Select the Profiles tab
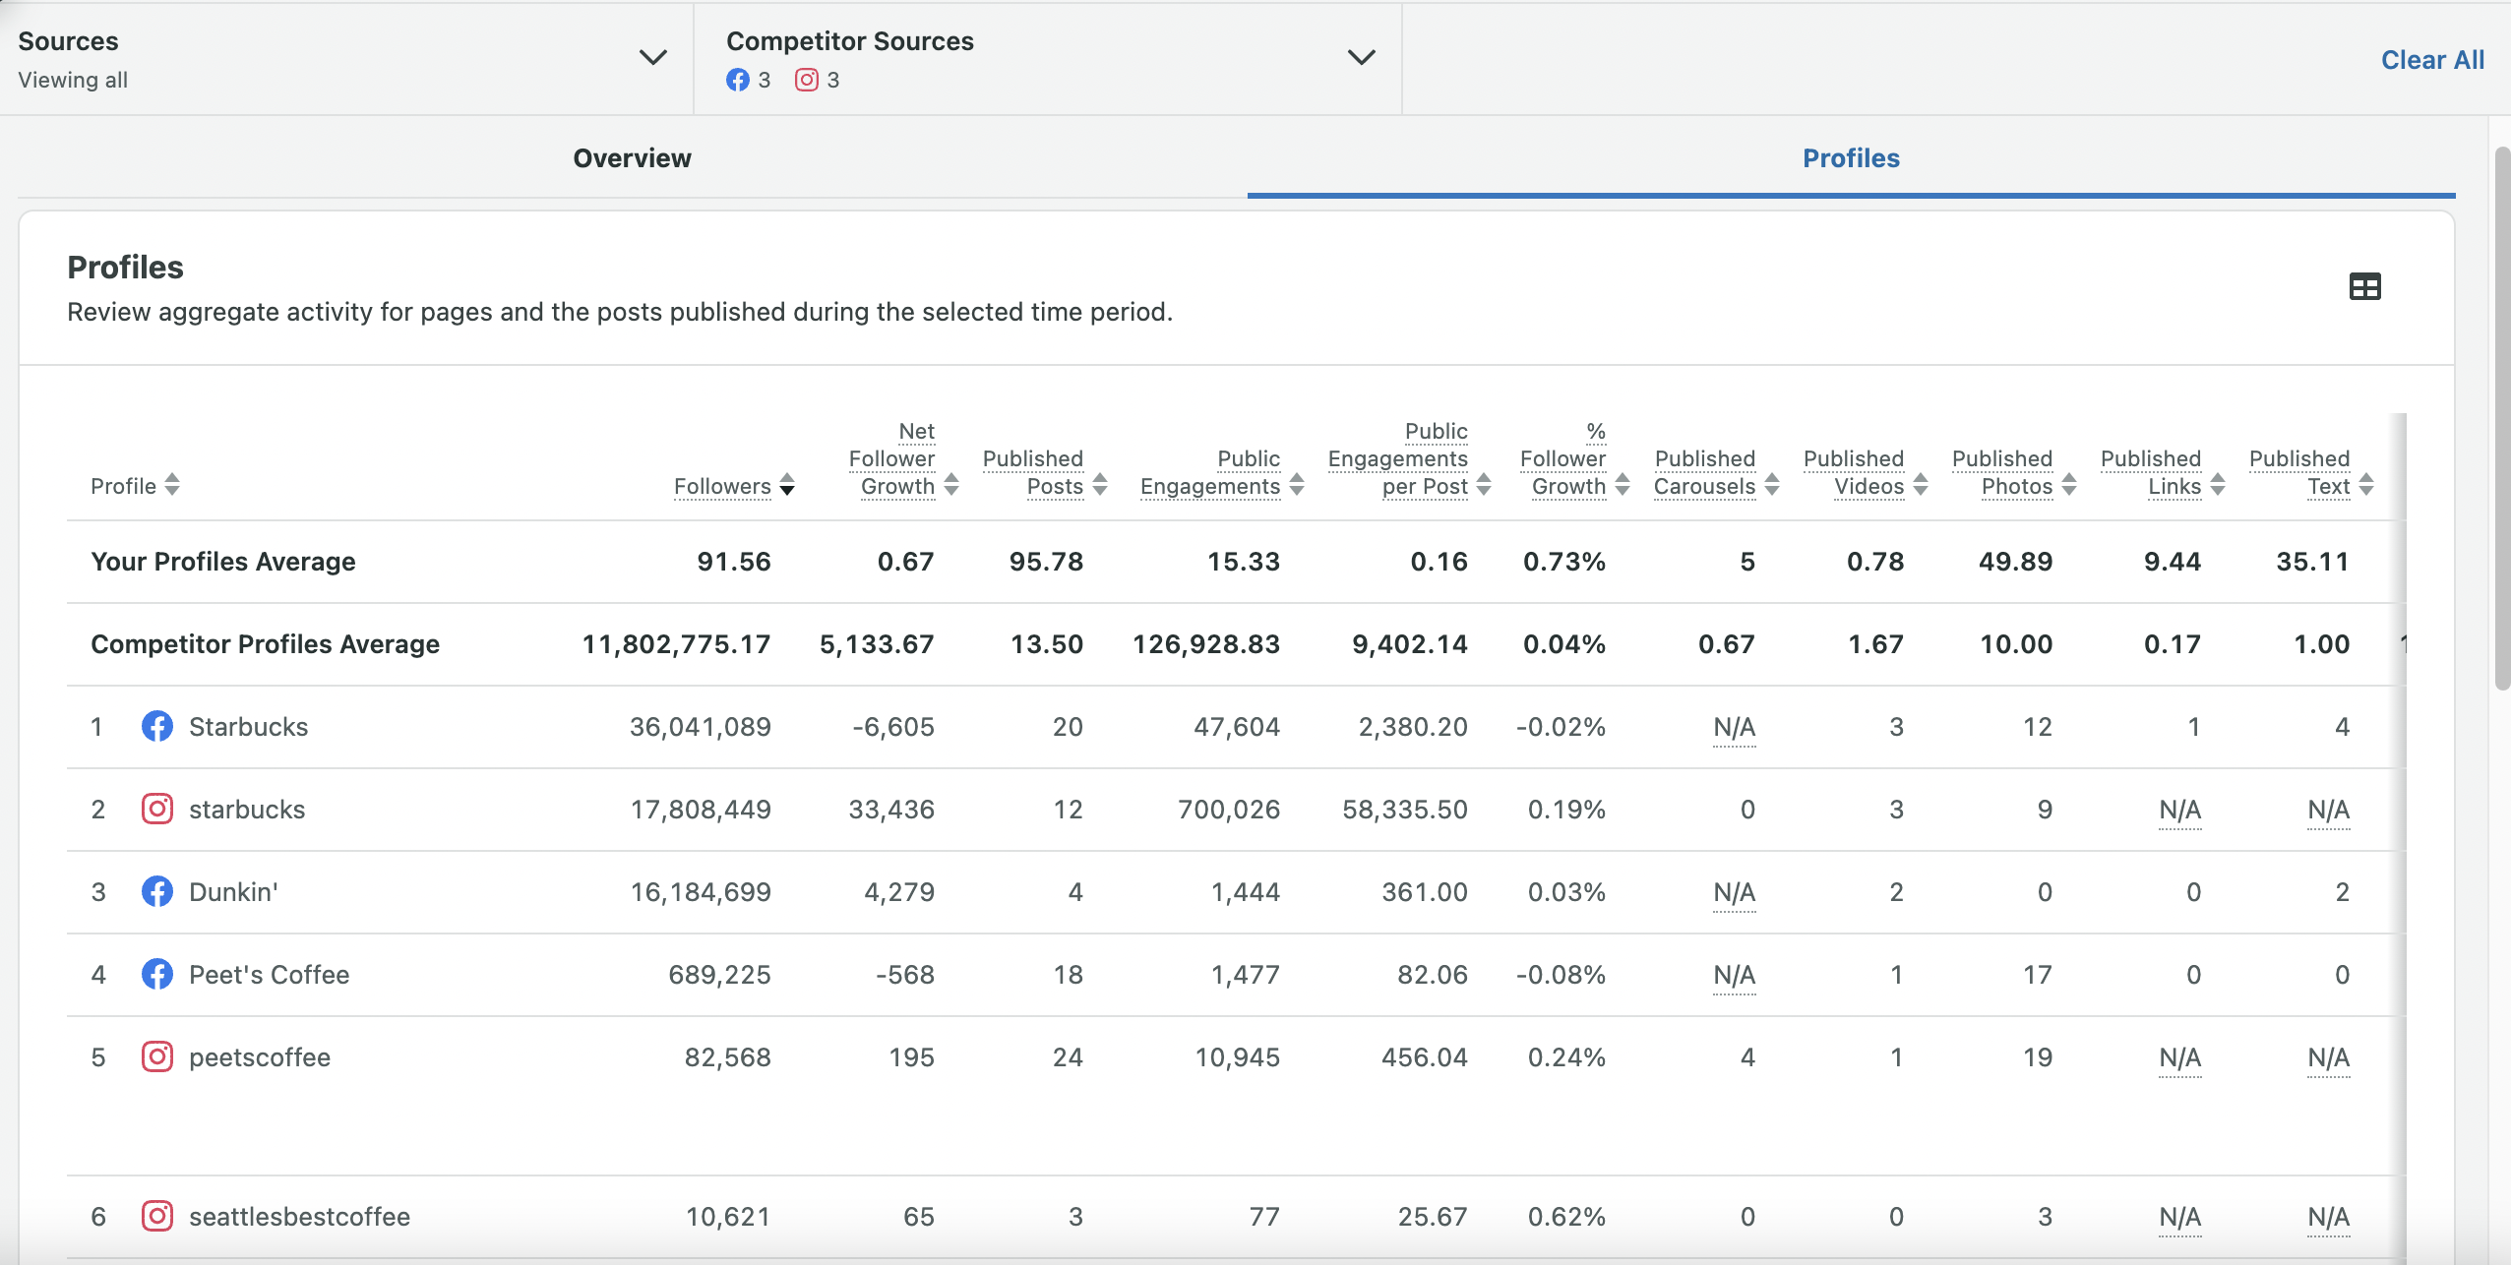 [1851, 158]
